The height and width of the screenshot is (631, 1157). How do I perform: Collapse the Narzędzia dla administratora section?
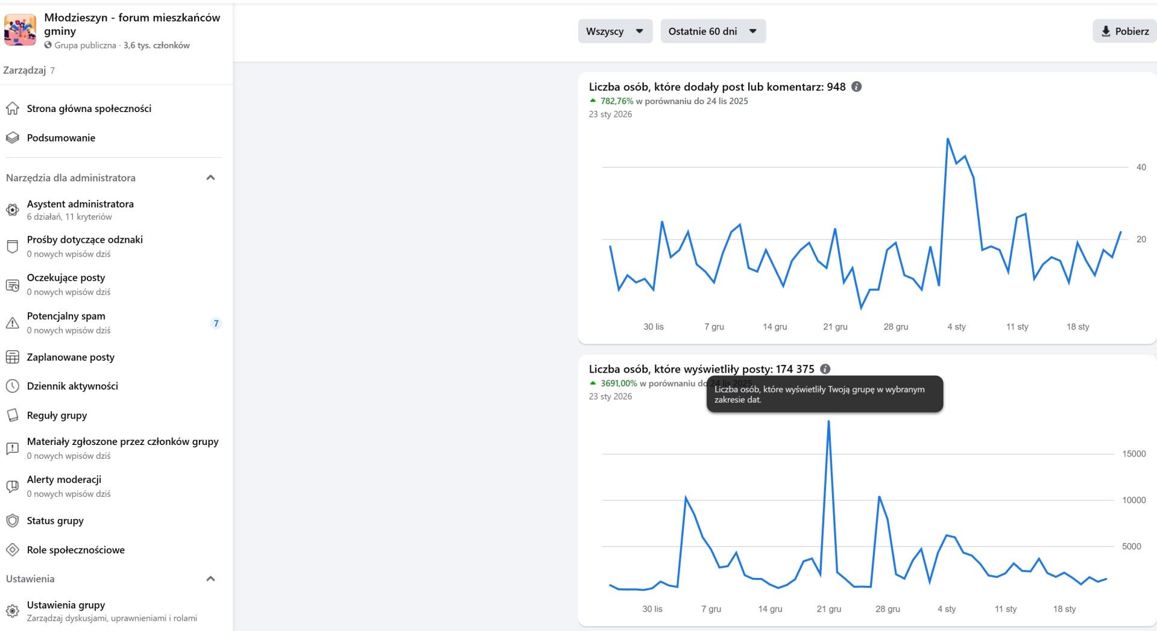click(x=210, y=178)
